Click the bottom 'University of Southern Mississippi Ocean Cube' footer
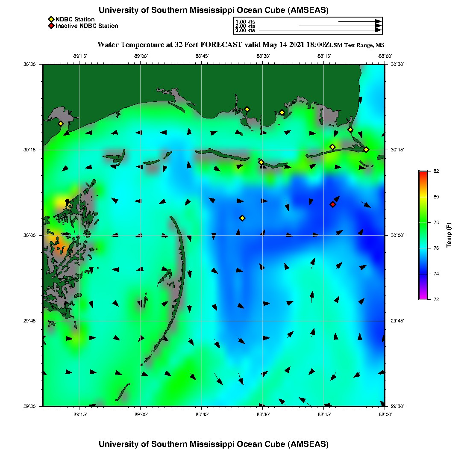The height and width of the screenshot is (449, 470). coord(213,443)
